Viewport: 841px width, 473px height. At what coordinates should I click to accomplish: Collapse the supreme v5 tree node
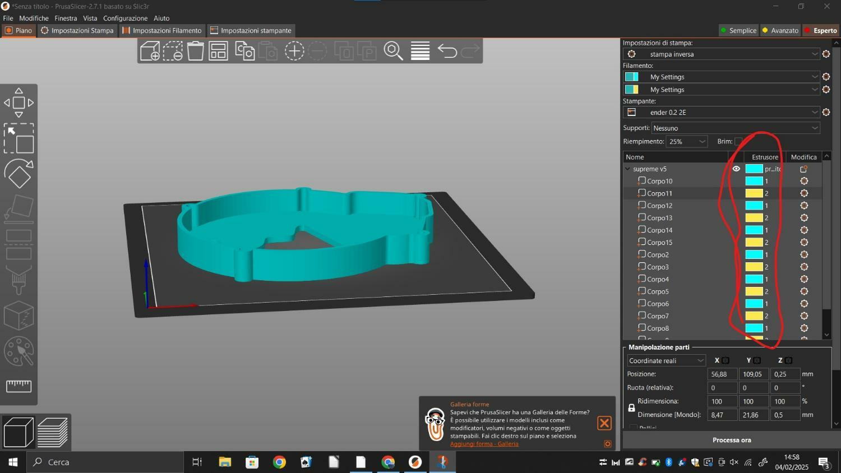click(627, 169)
